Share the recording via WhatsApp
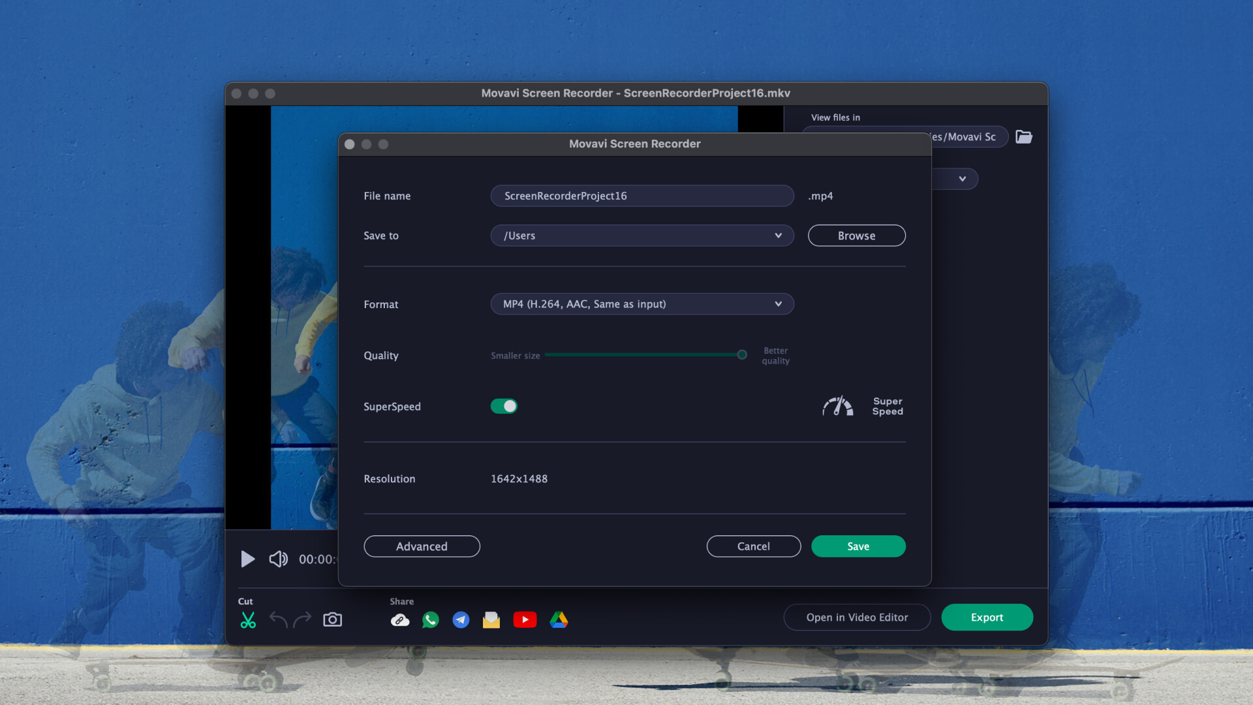The image size is (1253, 705). (430, 619)
